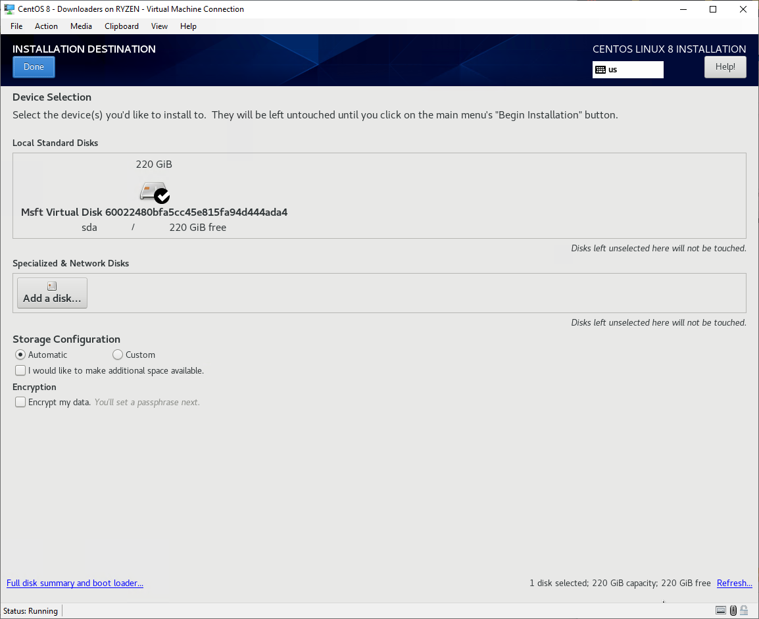759x619 pixels.
Task: Click the CENTOS LINUX 8 INSTALLATION text
Action: (669, 49)
